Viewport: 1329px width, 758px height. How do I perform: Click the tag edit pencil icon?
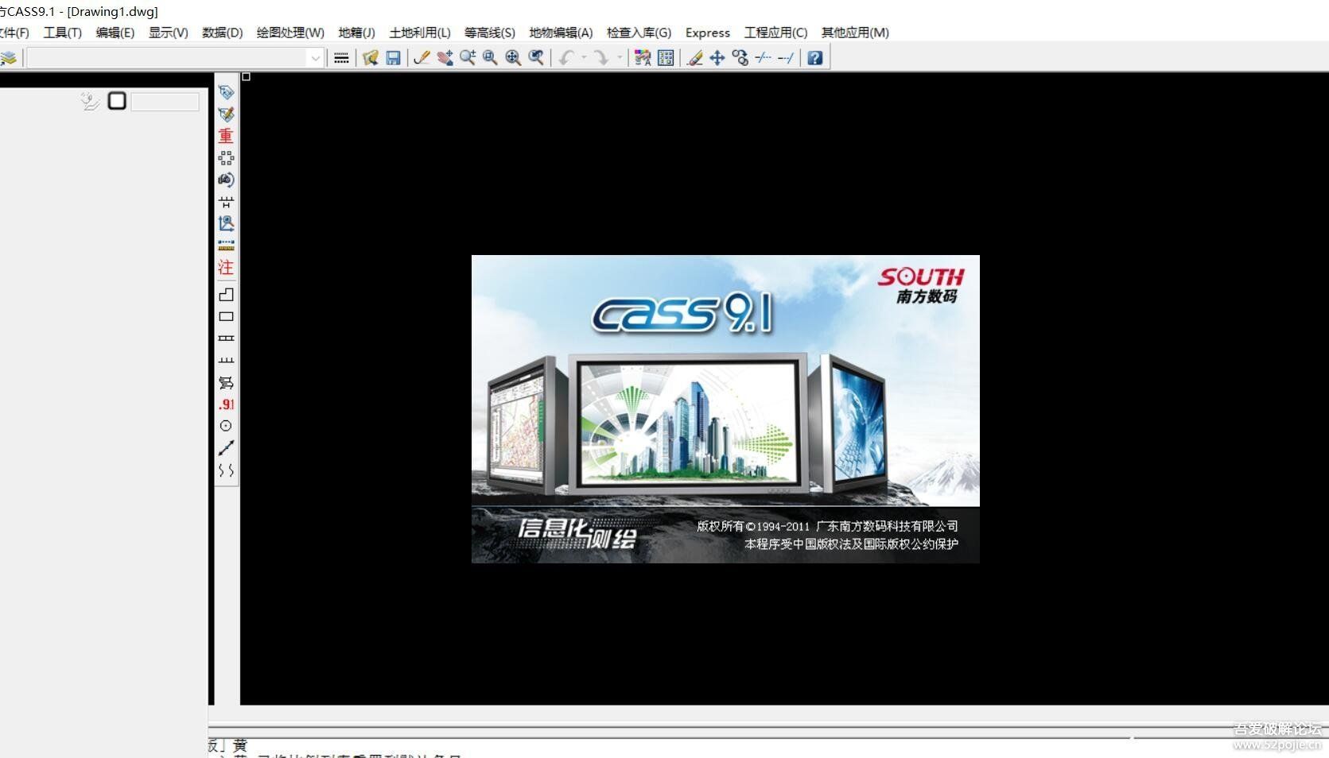[x=226, y=114]
